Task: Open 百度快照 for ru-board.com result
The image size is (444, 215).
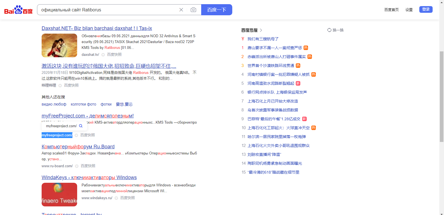Action: coord(88,166)
